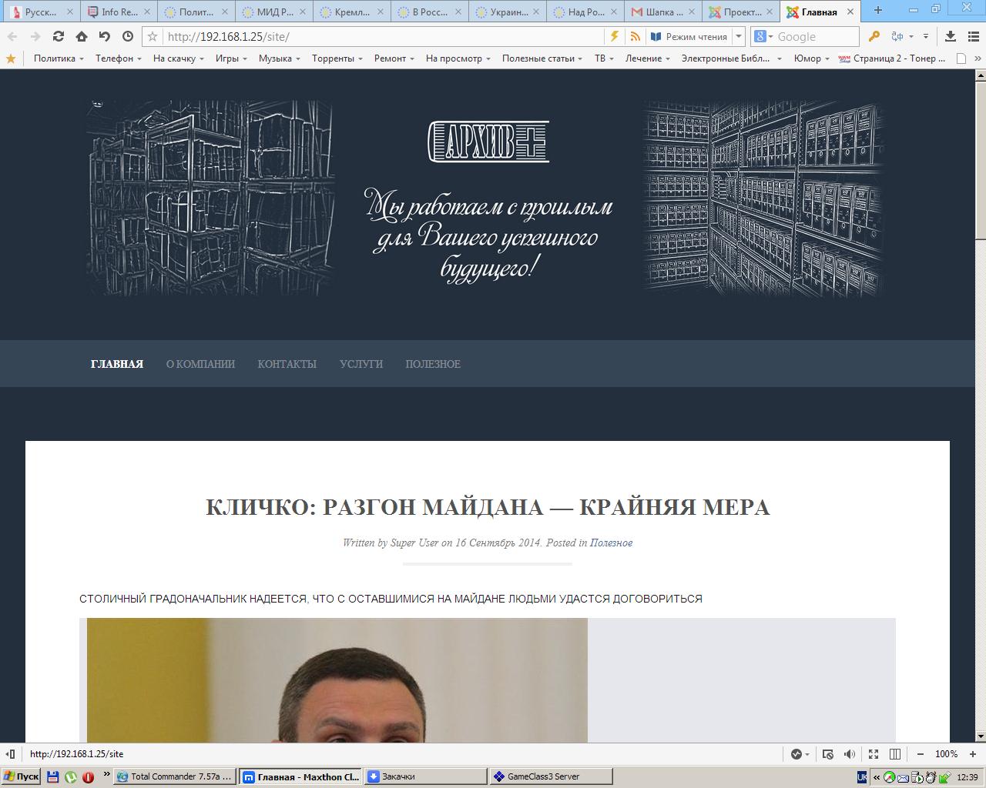Screen dimensions: 986x788
Task: Click the translate icon in toolbar
Action: [897, 36]
